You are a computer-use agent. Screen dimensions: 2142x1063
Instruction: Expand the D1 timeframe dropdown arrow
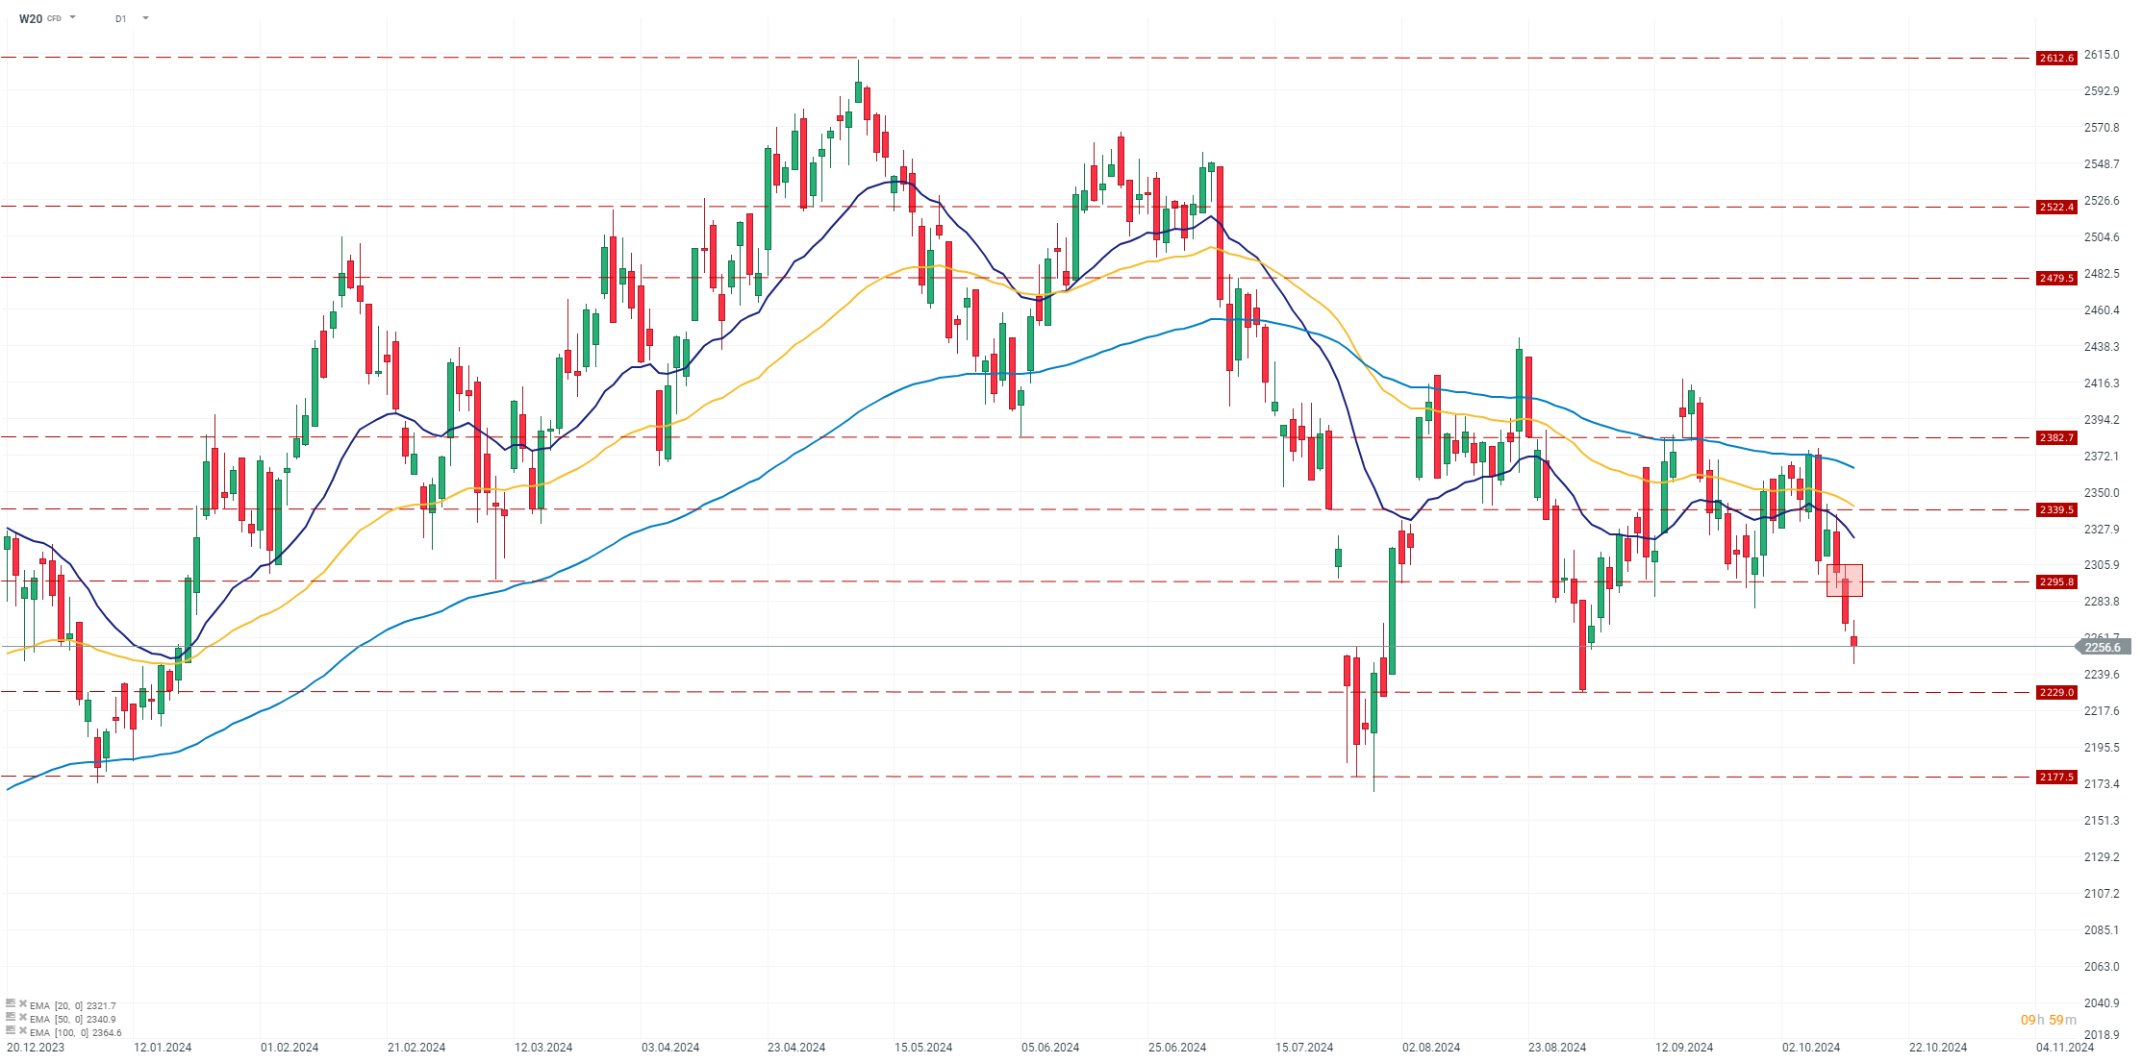point(145,18)
